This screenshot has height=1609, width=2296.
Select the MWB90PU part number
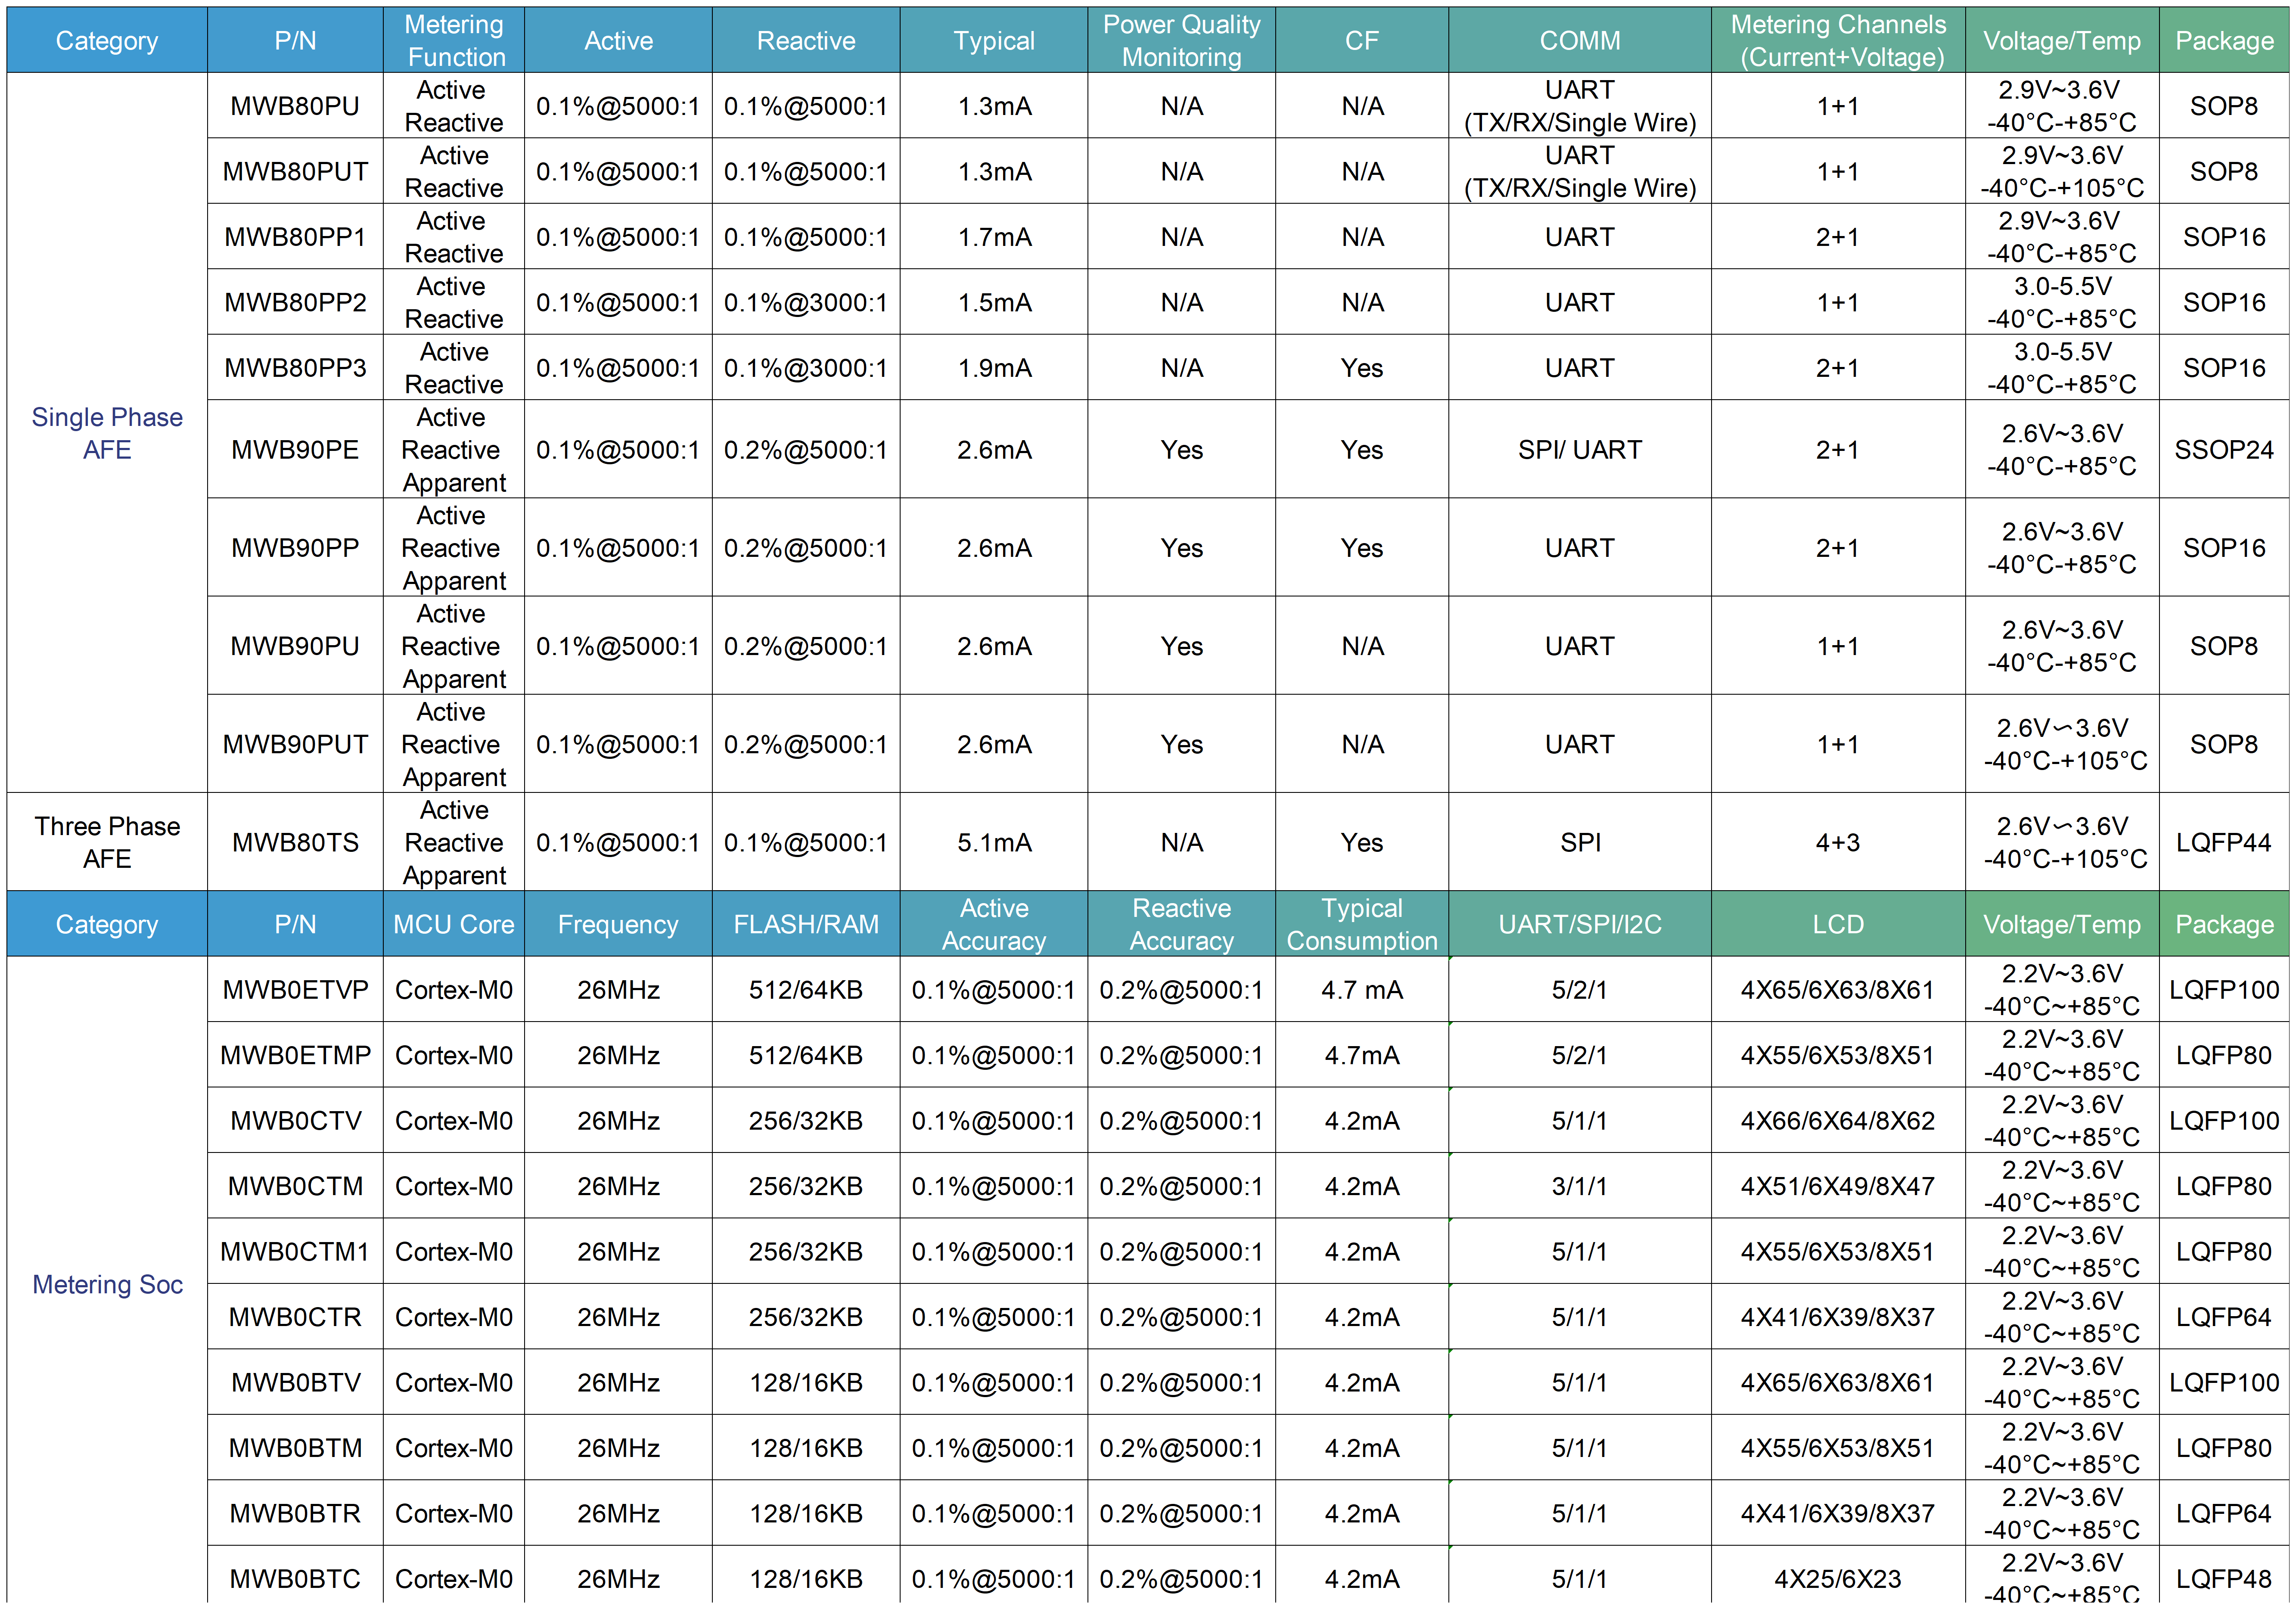coord(295,646)
